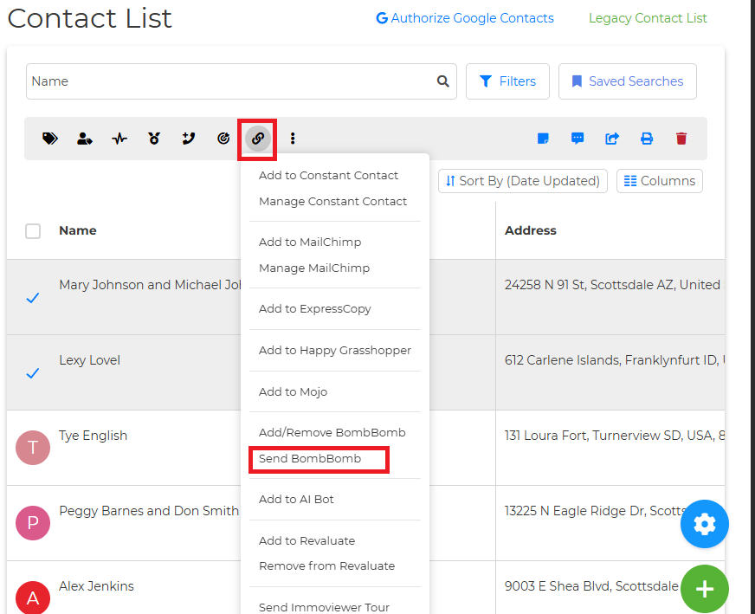Viewport: 755px width, 614px height.
Task: Select Remove from Revaluate
Action: [x=326, y=566]
